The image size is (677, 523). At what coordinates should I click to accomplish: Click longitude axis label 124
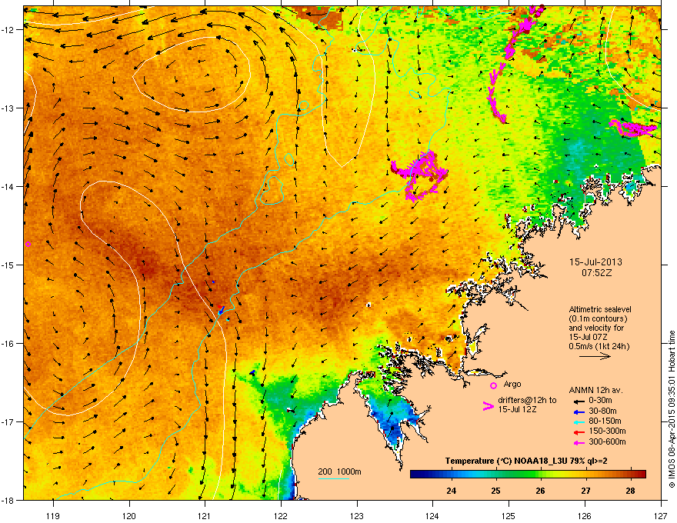tap(432, 515)
